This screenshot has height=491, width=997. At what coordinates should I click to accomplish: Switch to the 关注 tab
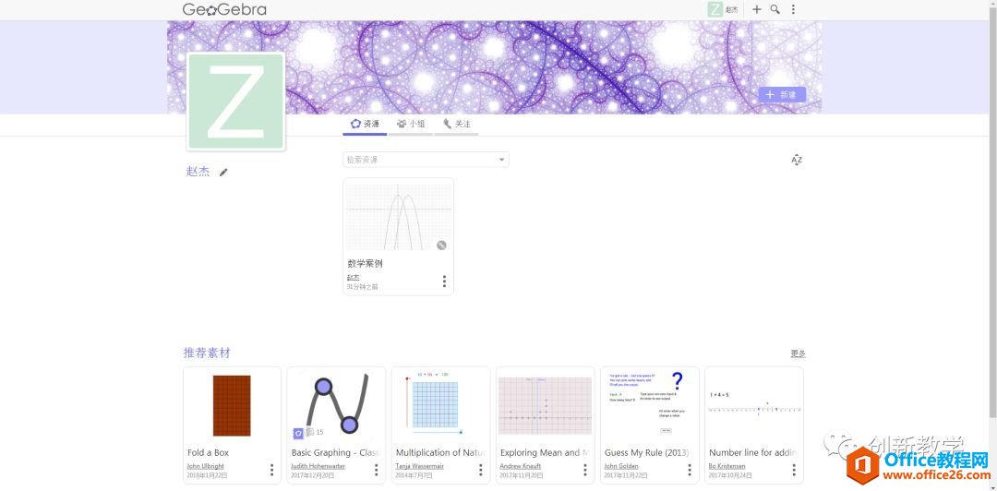coord(456,124)
